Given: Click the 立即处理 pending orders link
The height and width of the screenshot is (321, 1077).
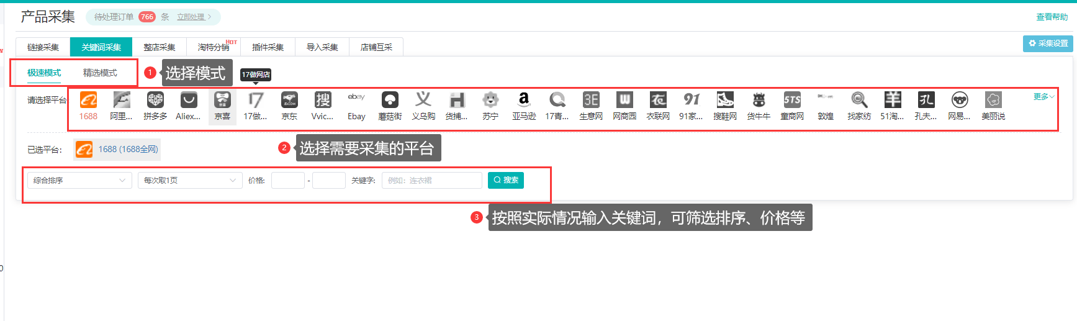Looking at the screenshot, I should [193, 17].
